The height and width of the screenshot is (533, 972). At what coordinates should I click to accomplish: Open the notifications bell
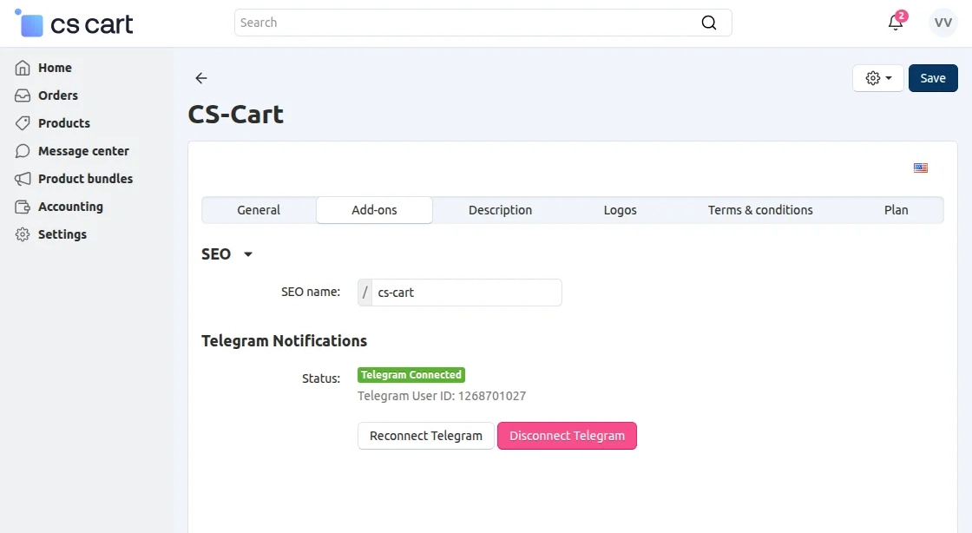tap(896, 23)
